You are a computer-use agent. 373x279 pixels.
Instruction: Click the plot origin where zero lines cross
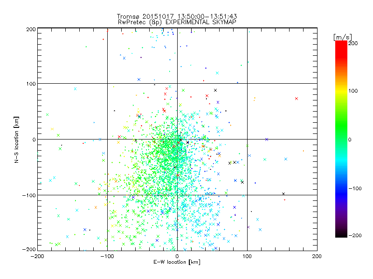[177, 139]
